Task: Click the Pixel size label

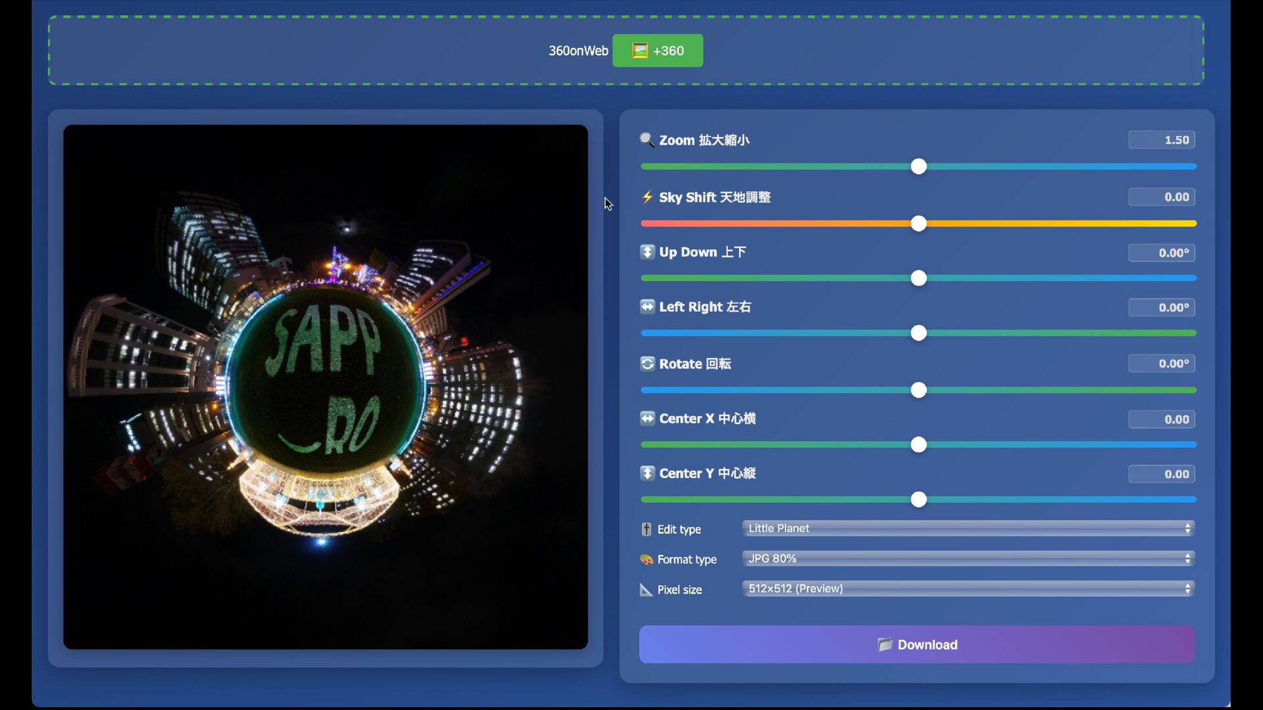Action: [x=680, y=590]
